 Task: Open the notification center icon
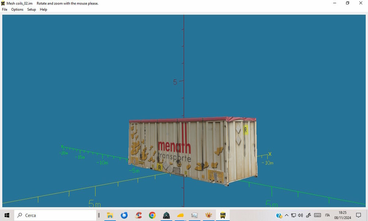358,215
